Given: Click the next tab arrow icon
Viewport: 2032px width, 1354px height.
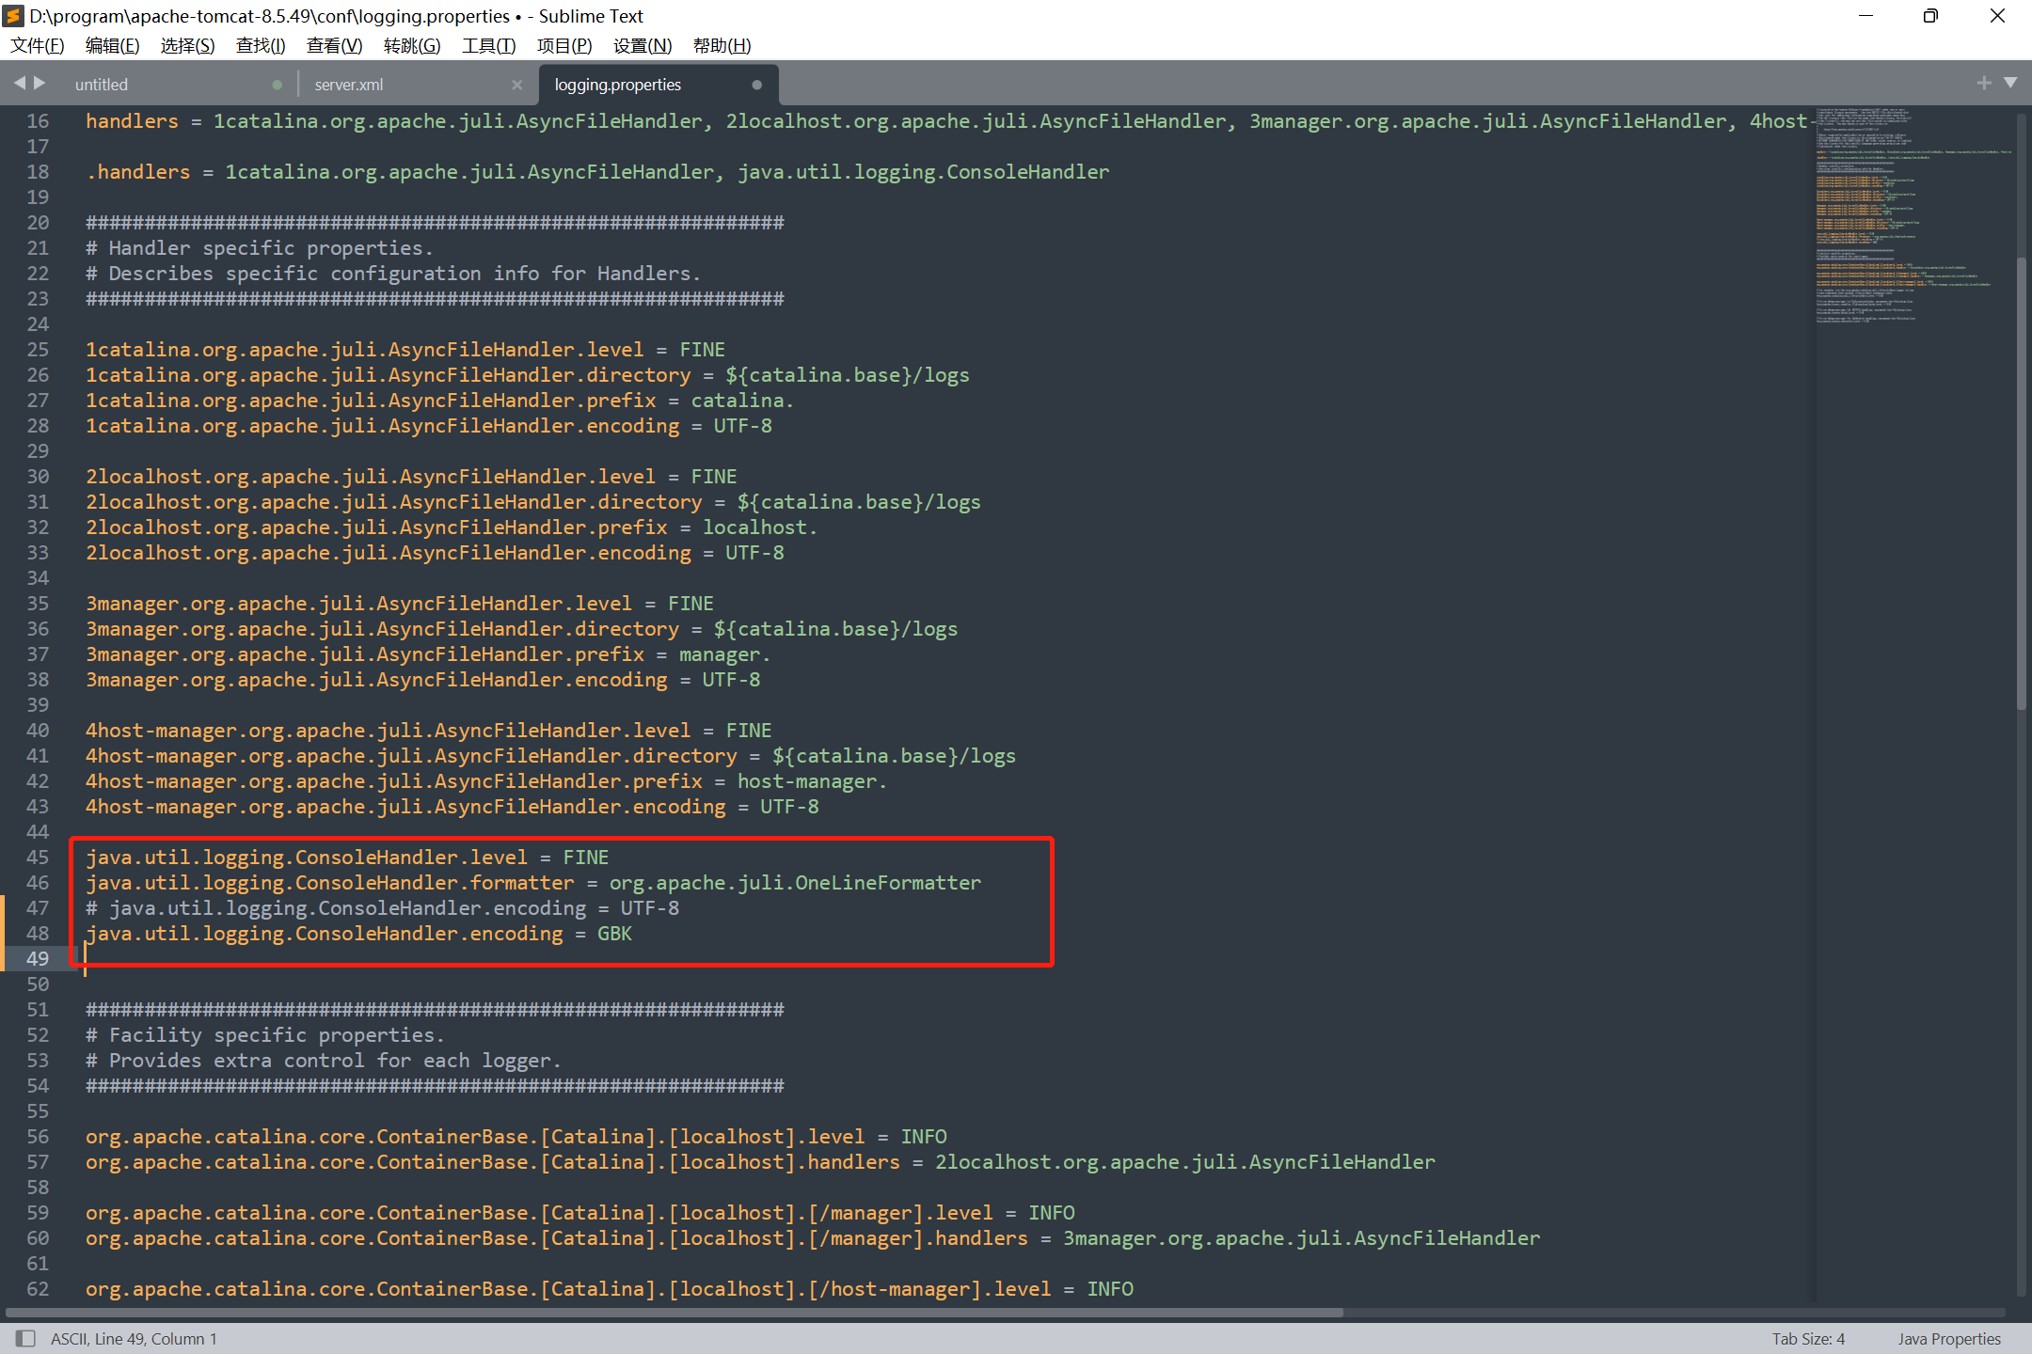Looking at the screenshot, I should point(40,83).
